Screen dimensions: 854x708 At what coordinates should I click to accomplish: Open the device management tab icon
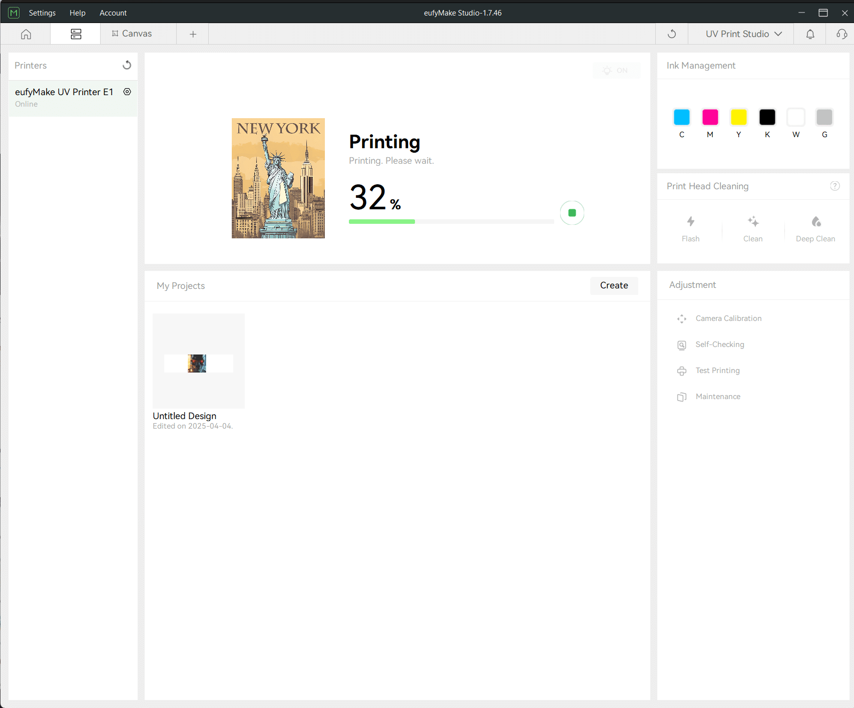[x=76, y=34]
